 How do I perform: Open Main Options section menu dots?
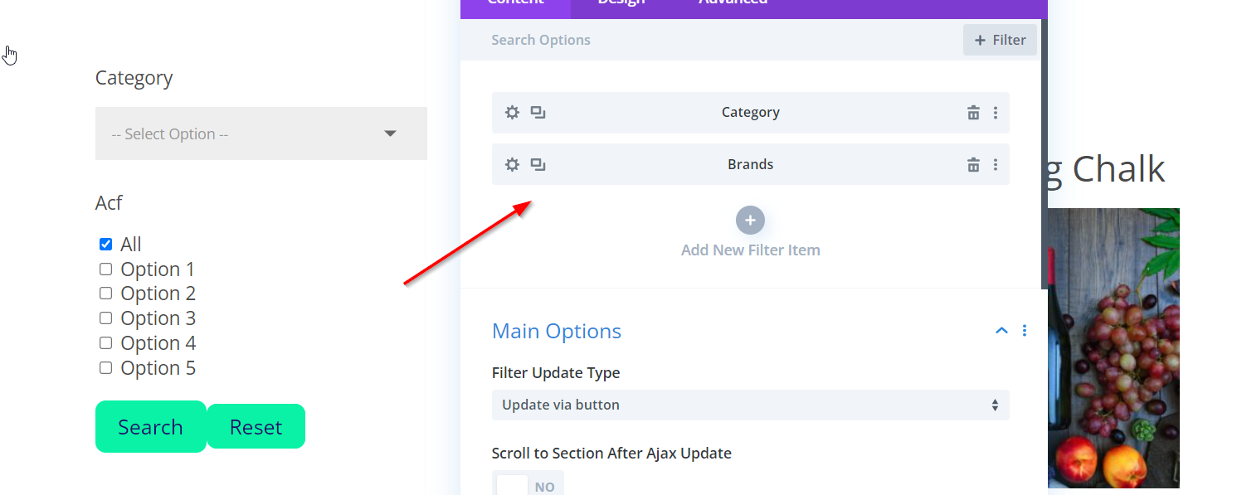pyautogui.click(x=1025, y=331)
